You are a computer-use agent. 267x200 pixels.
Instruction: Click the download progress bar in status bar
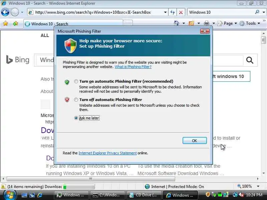79,187
